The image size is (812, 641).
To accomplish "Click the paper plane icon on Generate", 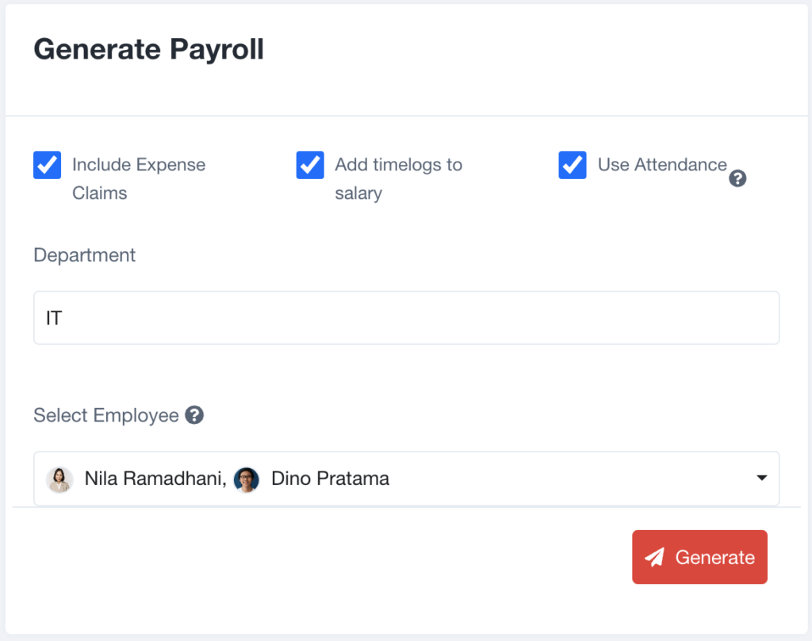I will pos(654,557).
